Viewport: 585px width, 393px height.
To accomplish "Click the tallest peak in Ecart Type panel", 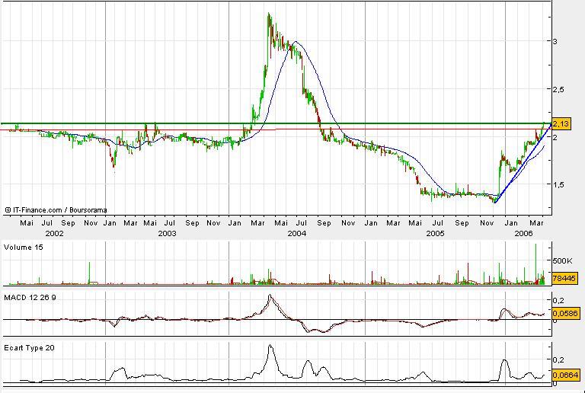I will click(270, 347).
